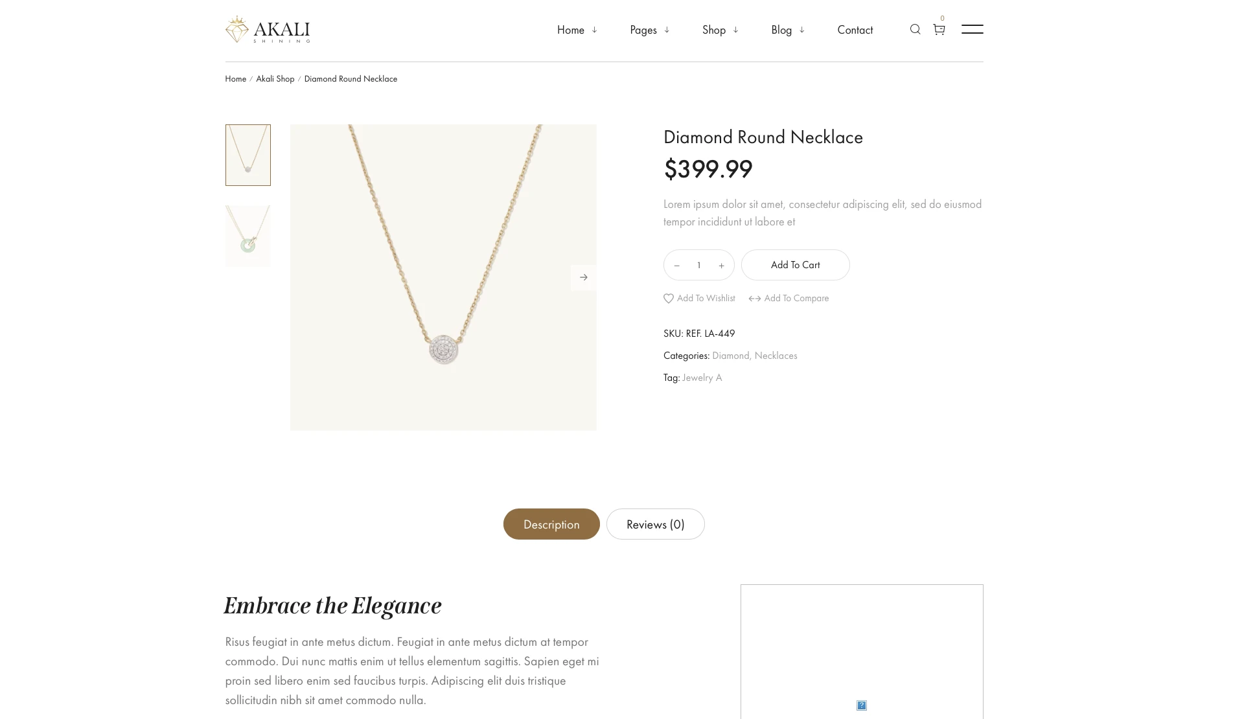Show next product image arrow
This screenshot has width=1244, height=719.
583,277
